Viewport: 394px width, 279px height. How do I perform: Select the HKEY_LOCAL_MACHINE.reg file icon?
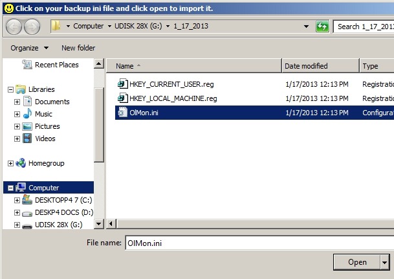[x=122, y=98]
